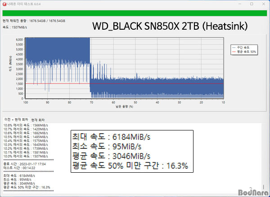Click the green progress bar
270x197 pixels.
135,13
